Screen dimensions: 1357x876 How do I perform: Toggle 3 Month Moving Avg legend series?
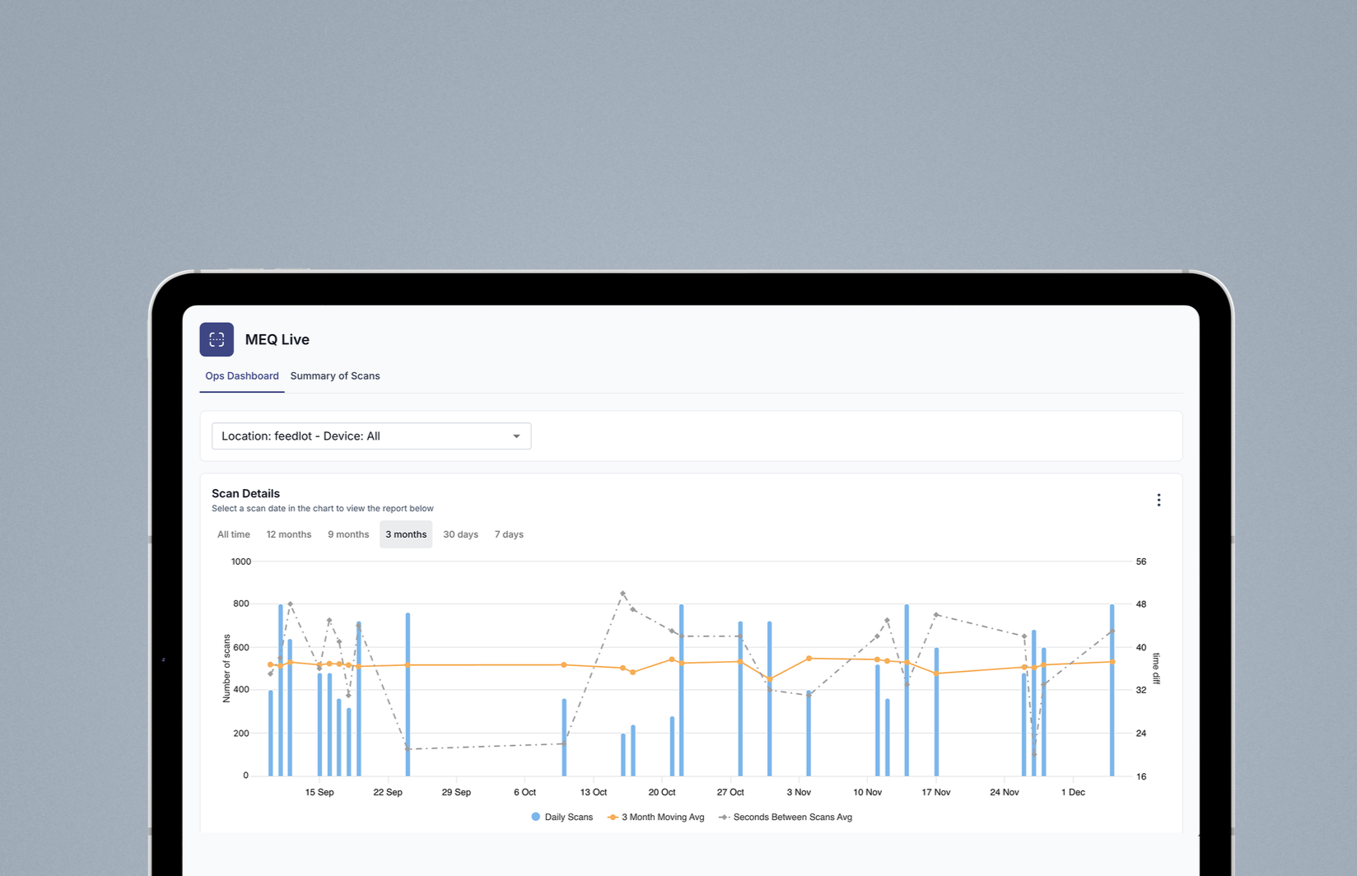point(656,817)
